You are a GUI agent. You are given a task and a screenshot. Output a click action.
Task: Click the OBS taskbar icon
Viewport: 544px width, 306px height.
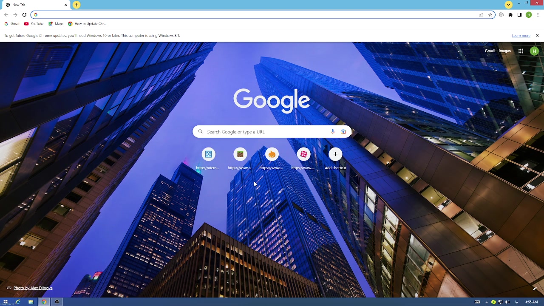point(57,302)
